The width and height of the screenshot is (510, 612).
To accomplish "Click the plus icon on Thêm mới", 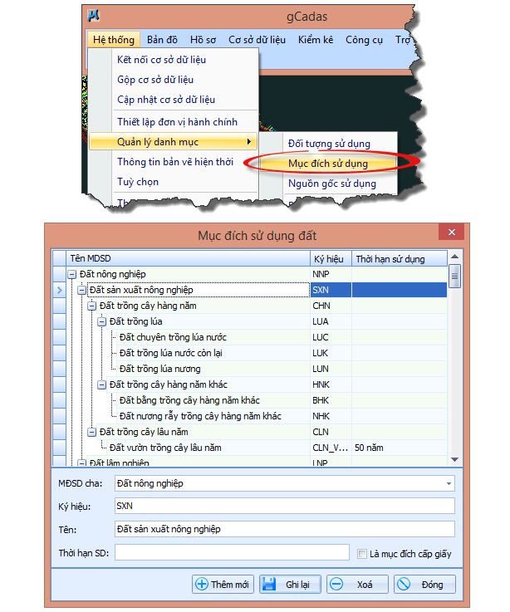I will (201, 585).
